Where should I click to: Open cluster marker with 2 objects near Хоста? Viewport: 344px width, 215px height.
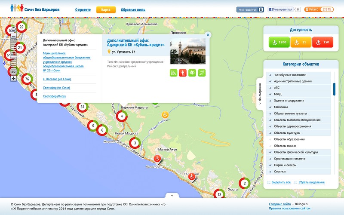point(245,184)
